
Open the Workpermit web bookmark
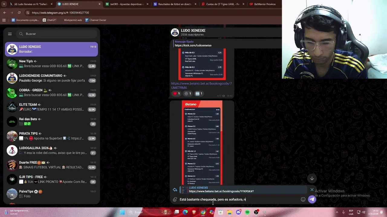[x=71, y=20]
